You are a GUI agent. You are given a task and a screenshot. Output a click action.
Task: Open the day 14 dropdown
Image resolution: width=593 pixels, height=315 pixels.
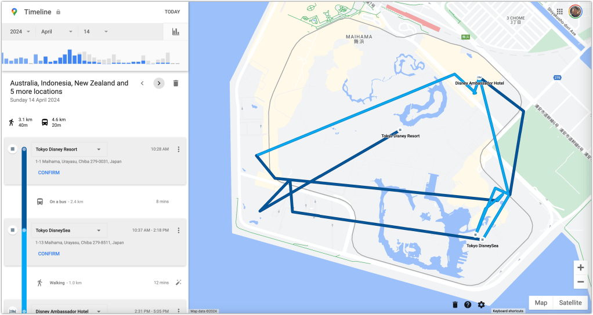click(96, 32)
